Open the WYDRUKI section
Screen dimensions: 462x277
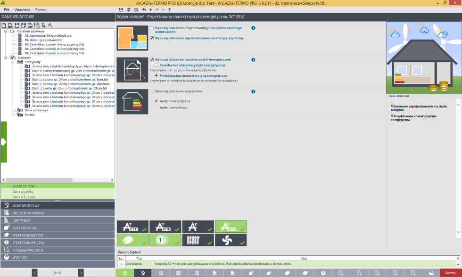[x=58, y=257]
